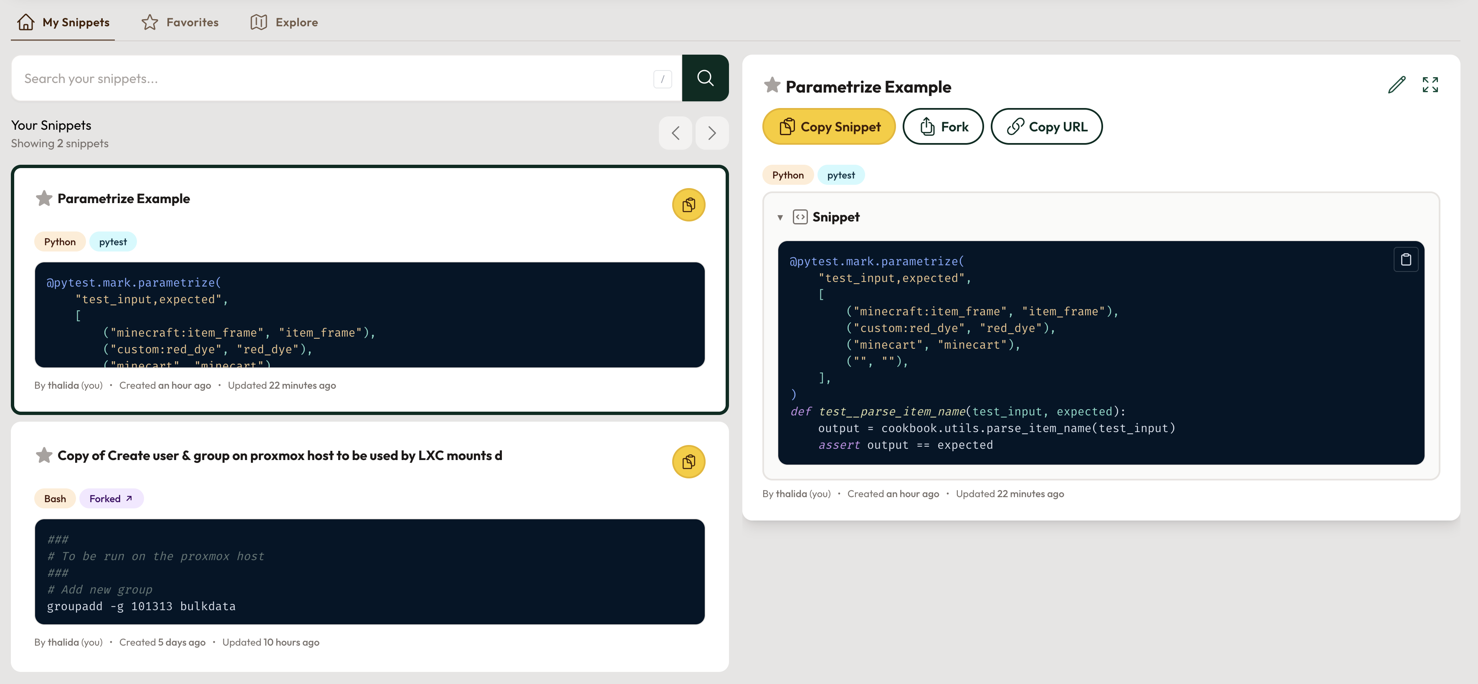Click the search magnifier button
The width and height of the screenshot is (1478, 684).
(x=705, y=78)
